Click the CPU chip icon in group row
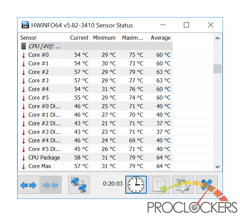This screenshot has height=216, width=240. point(24,46)
